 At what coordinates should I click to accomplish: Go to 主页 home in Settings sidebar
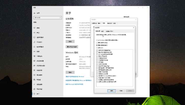pyautogui.click(x=38, y=13)
